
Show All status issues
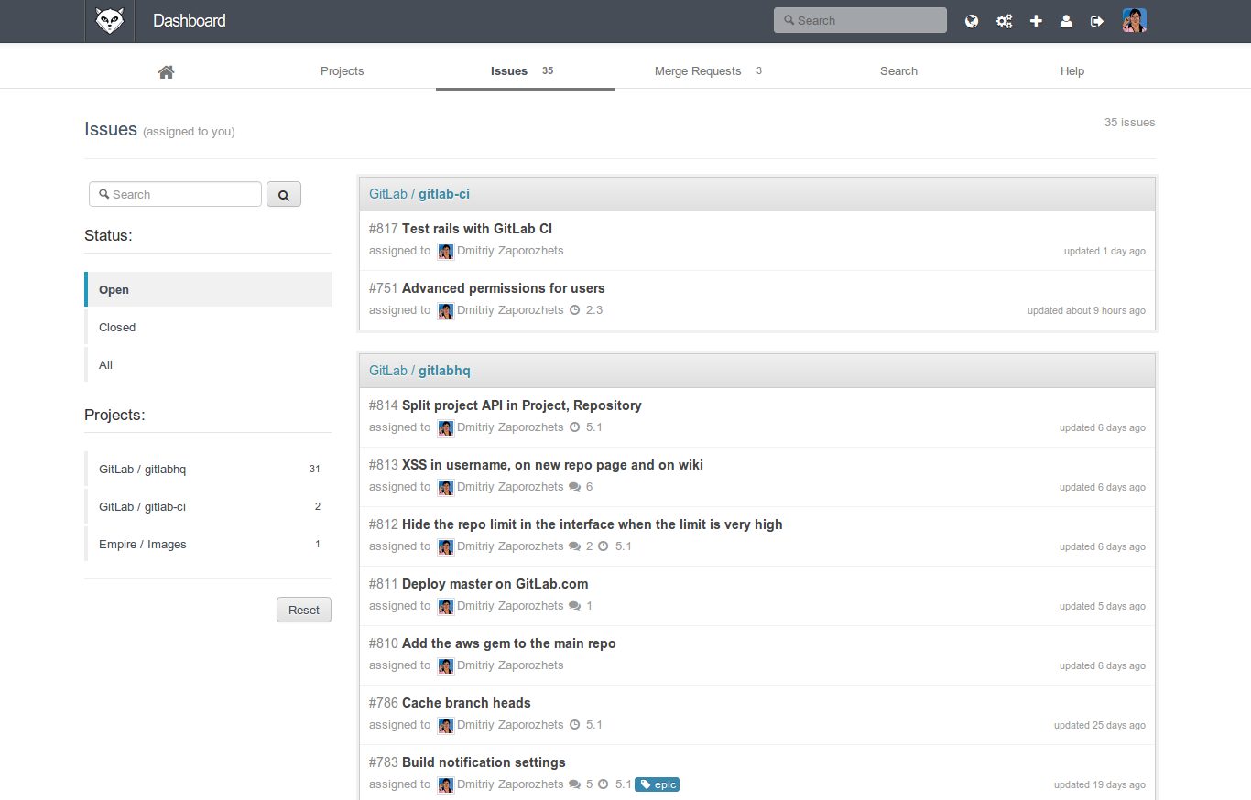pos(208,364)
